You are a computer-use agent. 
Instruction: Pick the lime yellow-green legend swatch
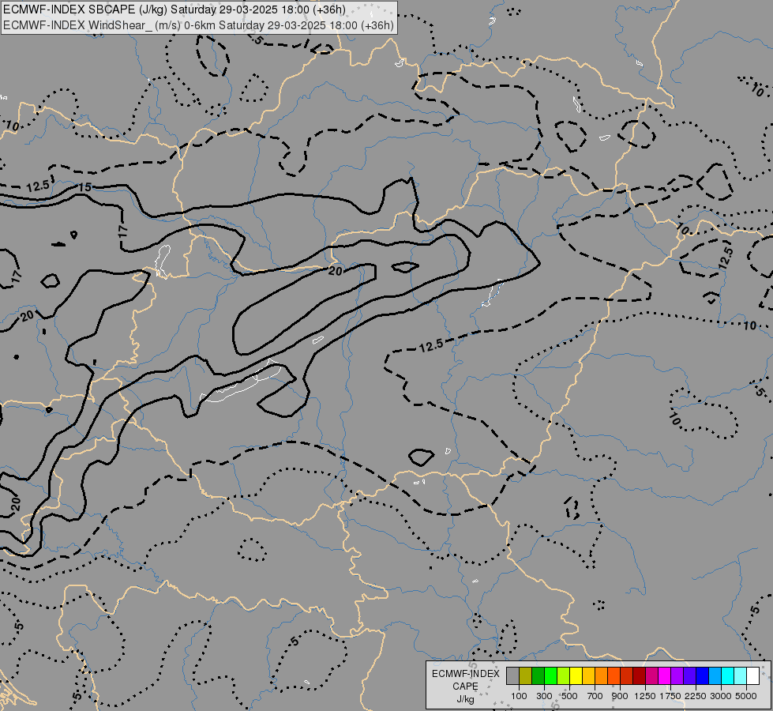[x=564, y=675]
